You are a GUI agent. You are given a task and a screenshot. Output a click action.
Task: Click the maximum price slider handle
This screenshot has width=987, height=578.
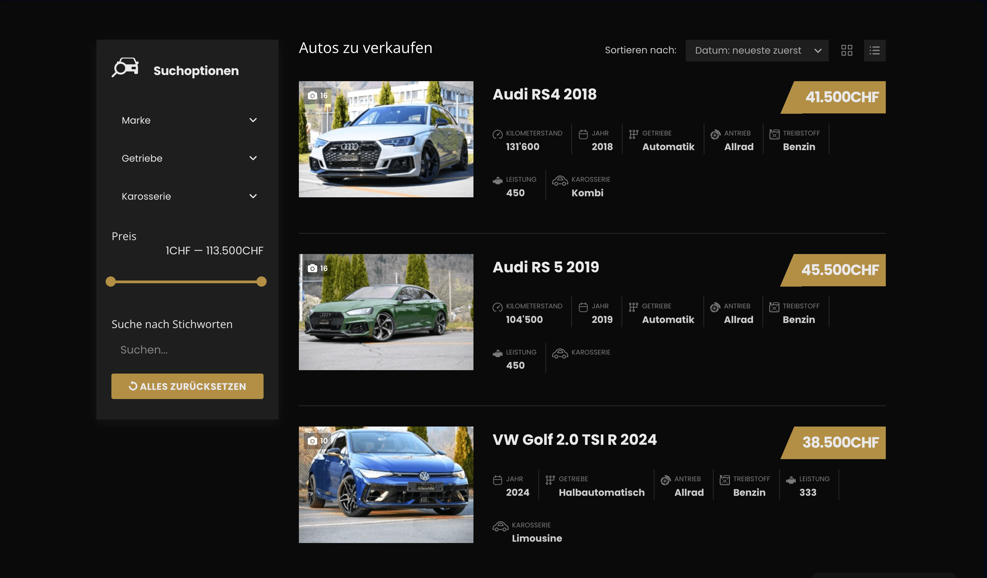tap(261, 281)
